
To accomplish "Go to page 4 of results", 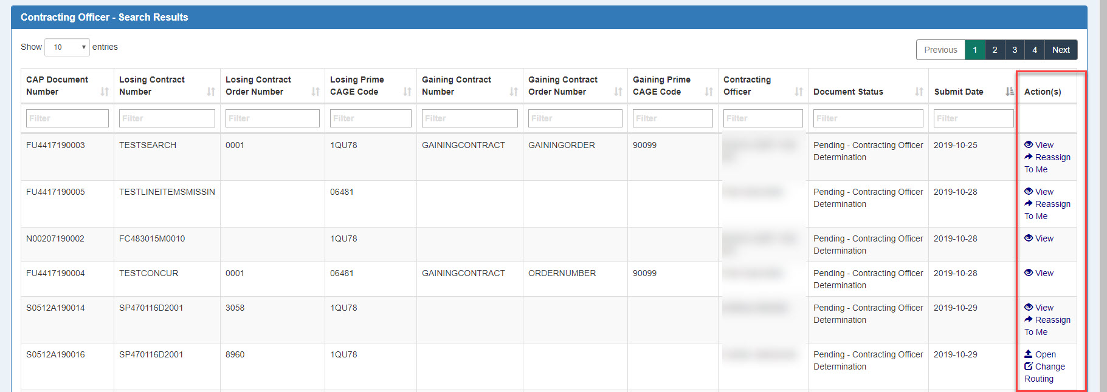I will (x=1035, y=50).
